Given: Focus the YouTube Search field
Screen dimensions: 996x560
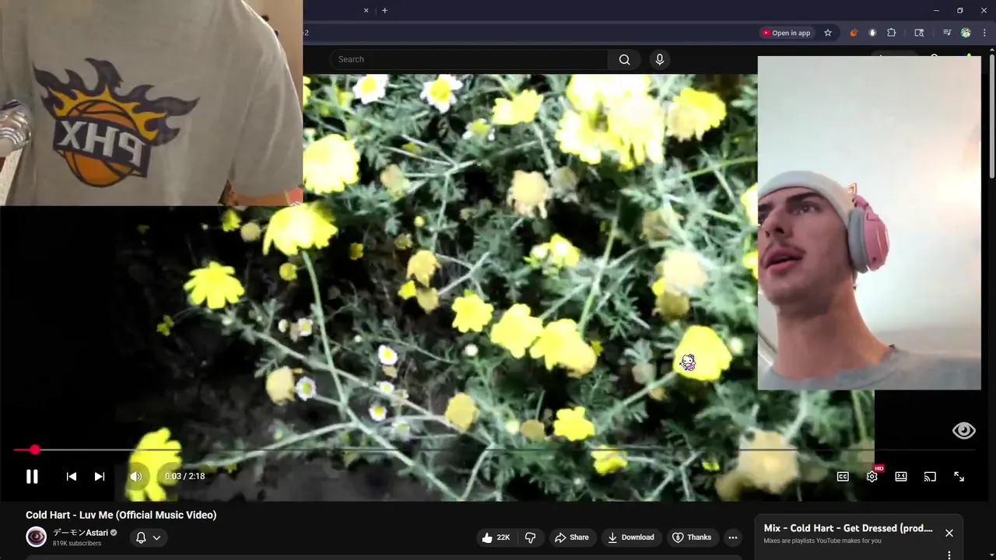Looking at the screenshot, I should coord(469,60).
